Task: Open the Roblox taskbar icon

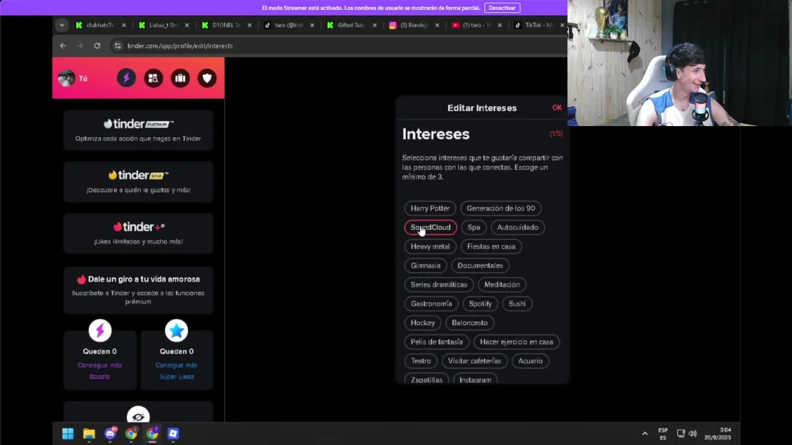Action: (x=173, y=434)
